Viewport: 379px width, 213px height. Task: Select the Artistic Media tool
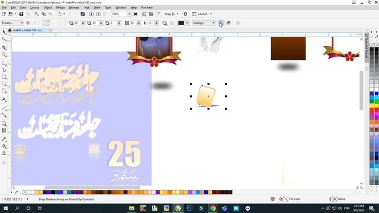[x=4, y=70]
